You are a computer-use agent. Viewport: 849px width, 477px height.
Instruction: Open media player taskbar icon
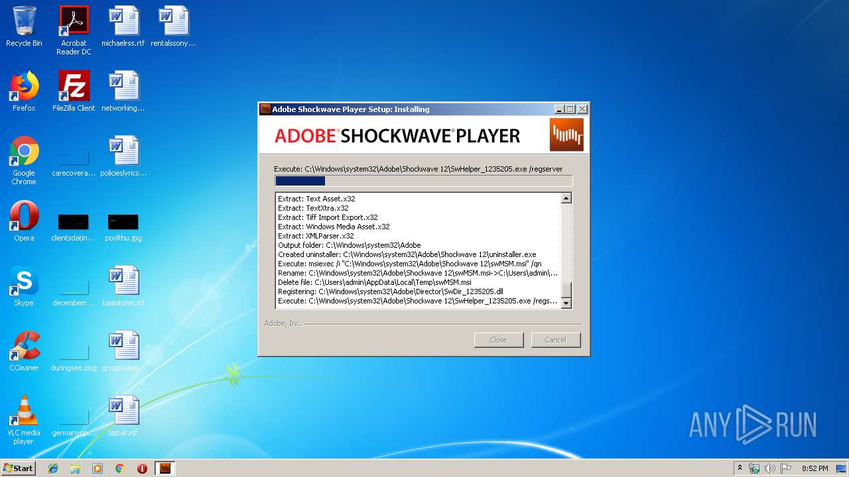[x=98, y=468]
